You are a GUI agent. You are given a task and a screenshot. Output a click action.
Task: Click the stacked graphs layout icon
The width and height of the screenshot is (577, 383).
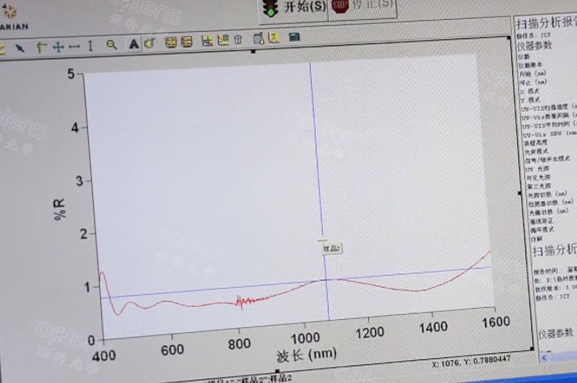[187, 42]
